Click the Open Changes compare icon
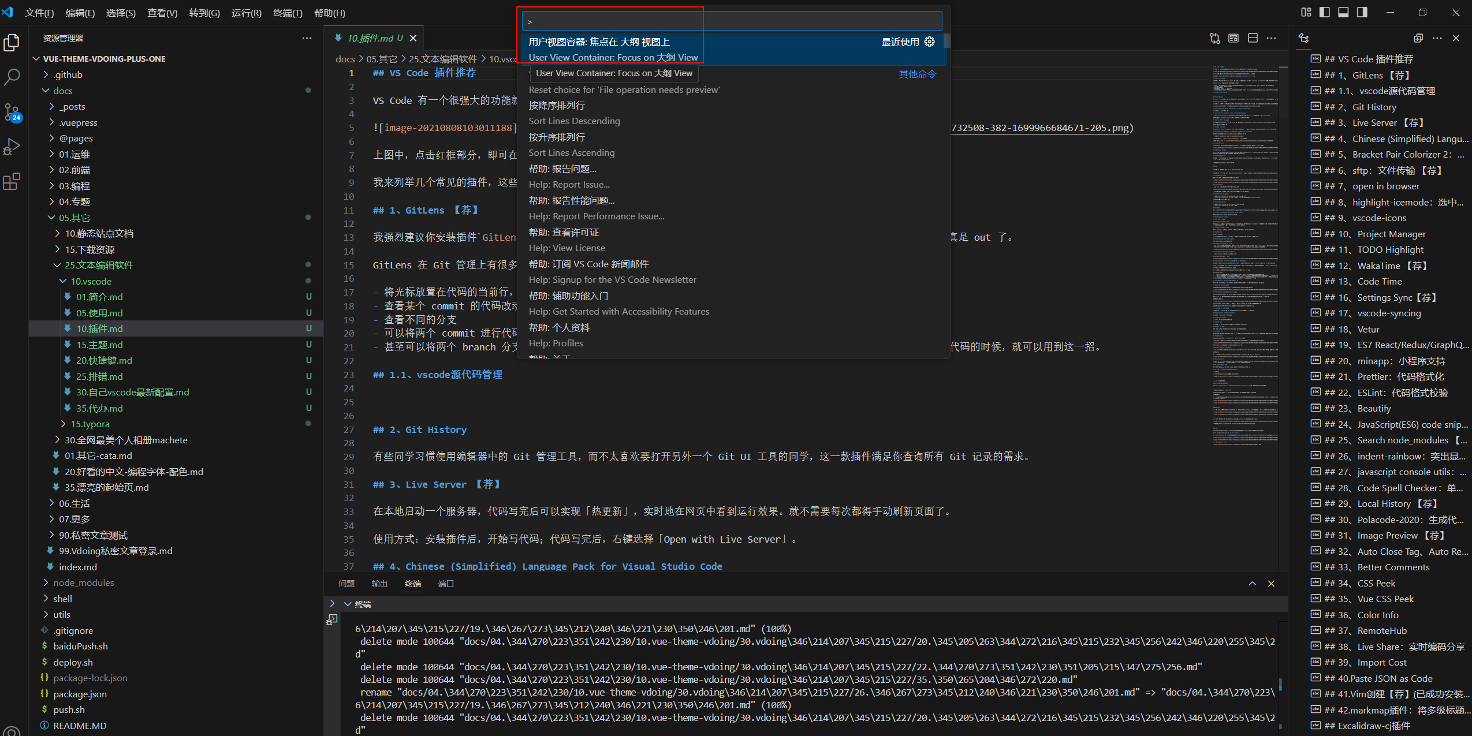1472x736 pixels. (x=1214, y=38)
